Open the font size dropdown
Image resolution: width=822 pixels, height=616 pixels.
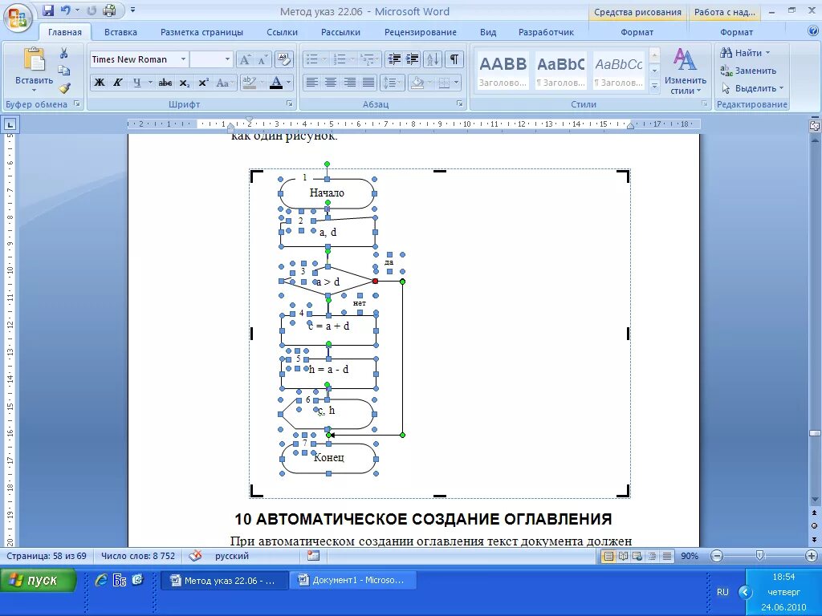(227, 59)
